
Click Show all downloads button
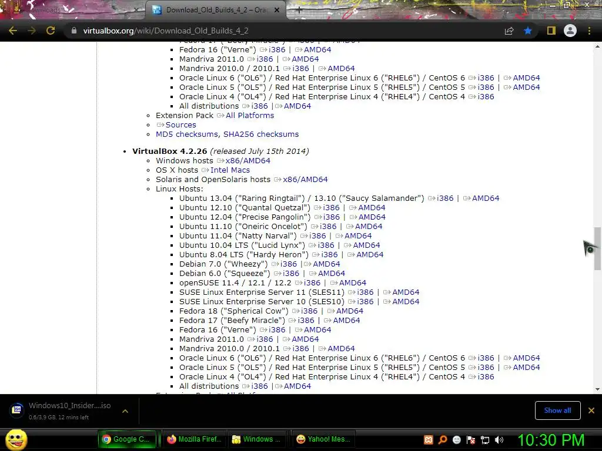[x=557, y=410]
